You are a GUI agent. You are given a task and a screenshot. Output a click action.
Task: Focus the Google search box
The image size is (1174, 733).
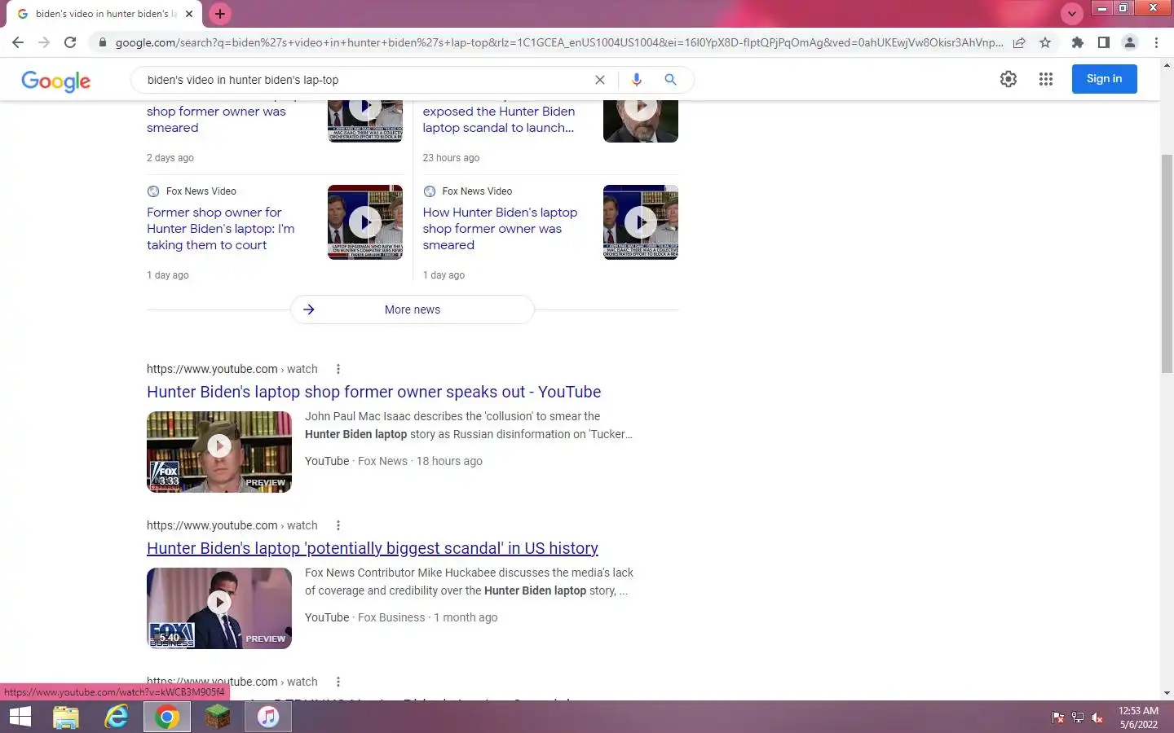[367, 80]
